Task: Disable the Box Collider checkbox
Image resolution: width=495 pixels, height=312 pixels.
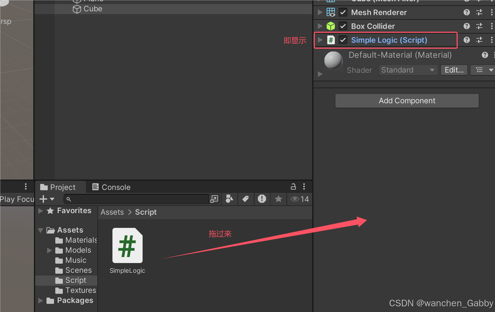Action: pos(343,26)
